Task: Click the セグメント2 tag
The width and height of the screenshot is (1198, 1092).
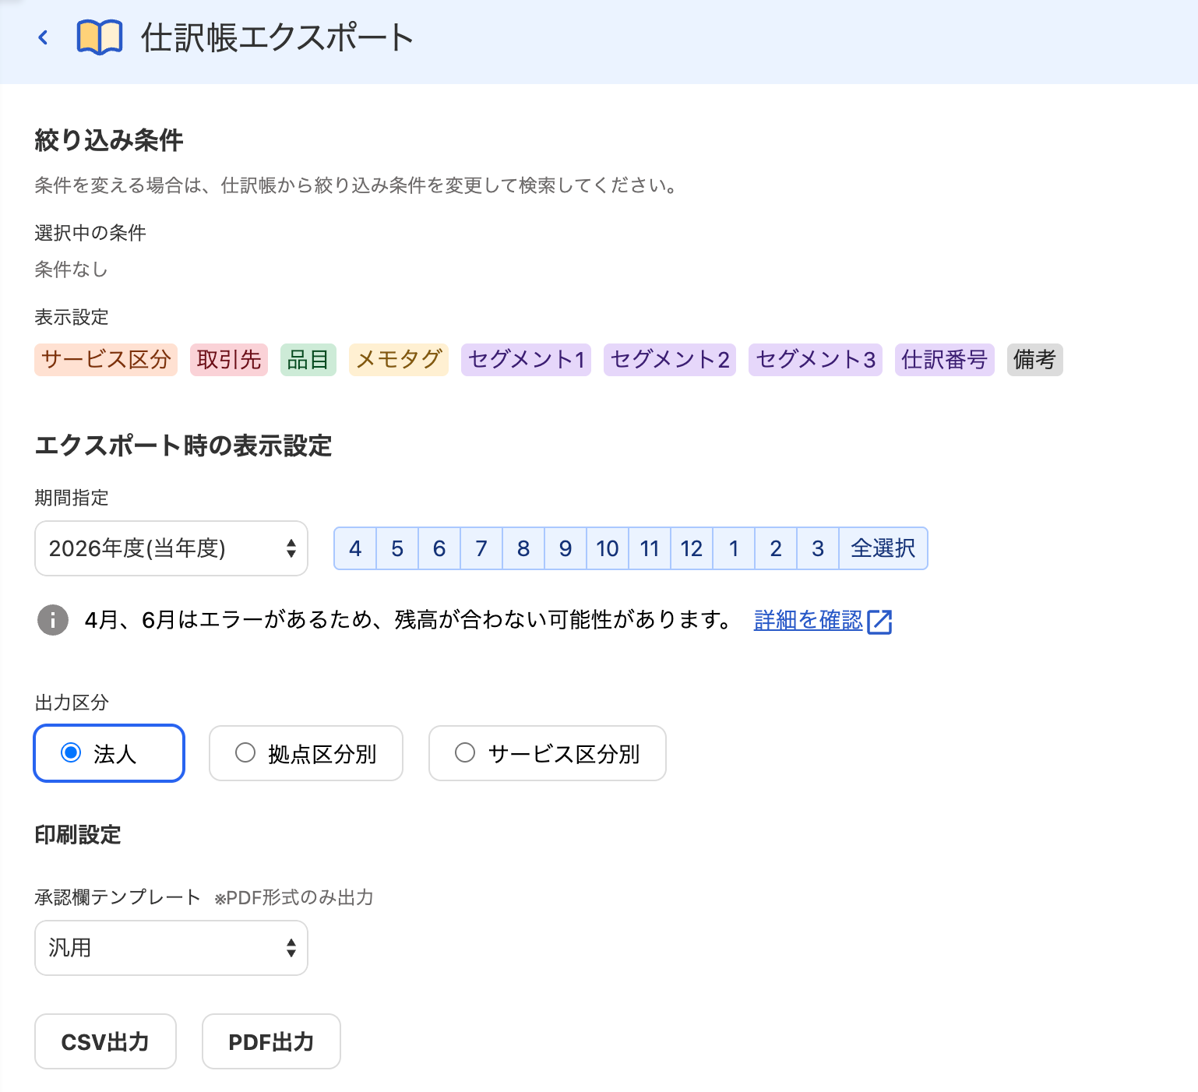Action: pos(670,360)
